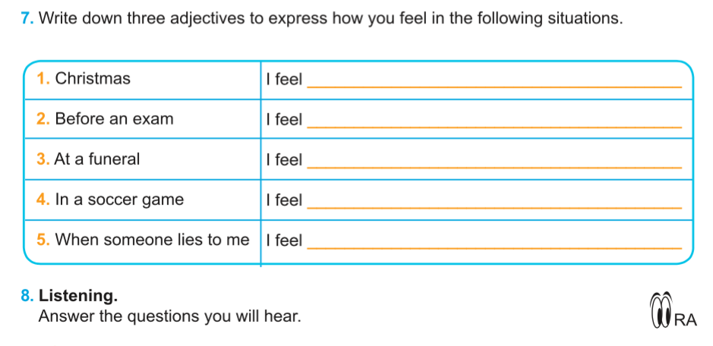Click 'I feel' in the funeral row
This screenshot has height=346, width=713.
(284, 160)
